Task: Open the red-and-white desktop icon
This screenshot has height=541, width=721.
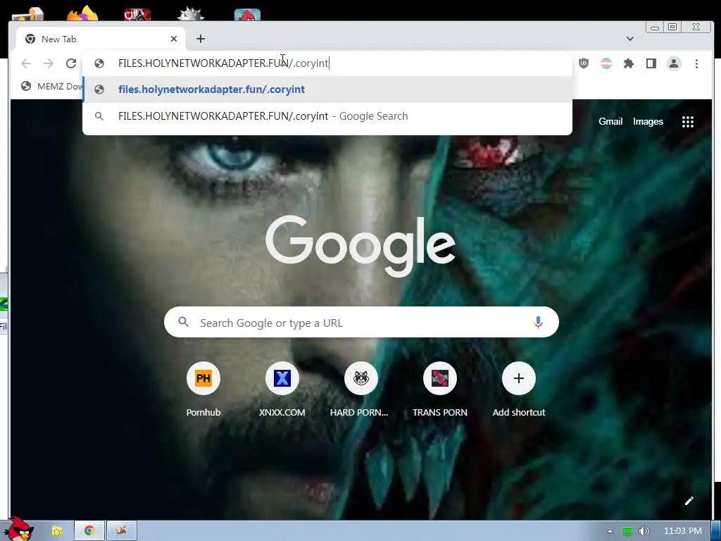Action: (137, 15)
